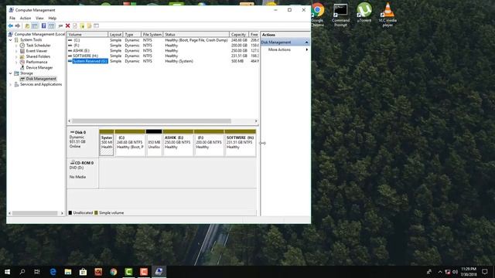Click the volume list horizontal scrollbar right arrow
The image size is (495, 278).
(256, 121)
